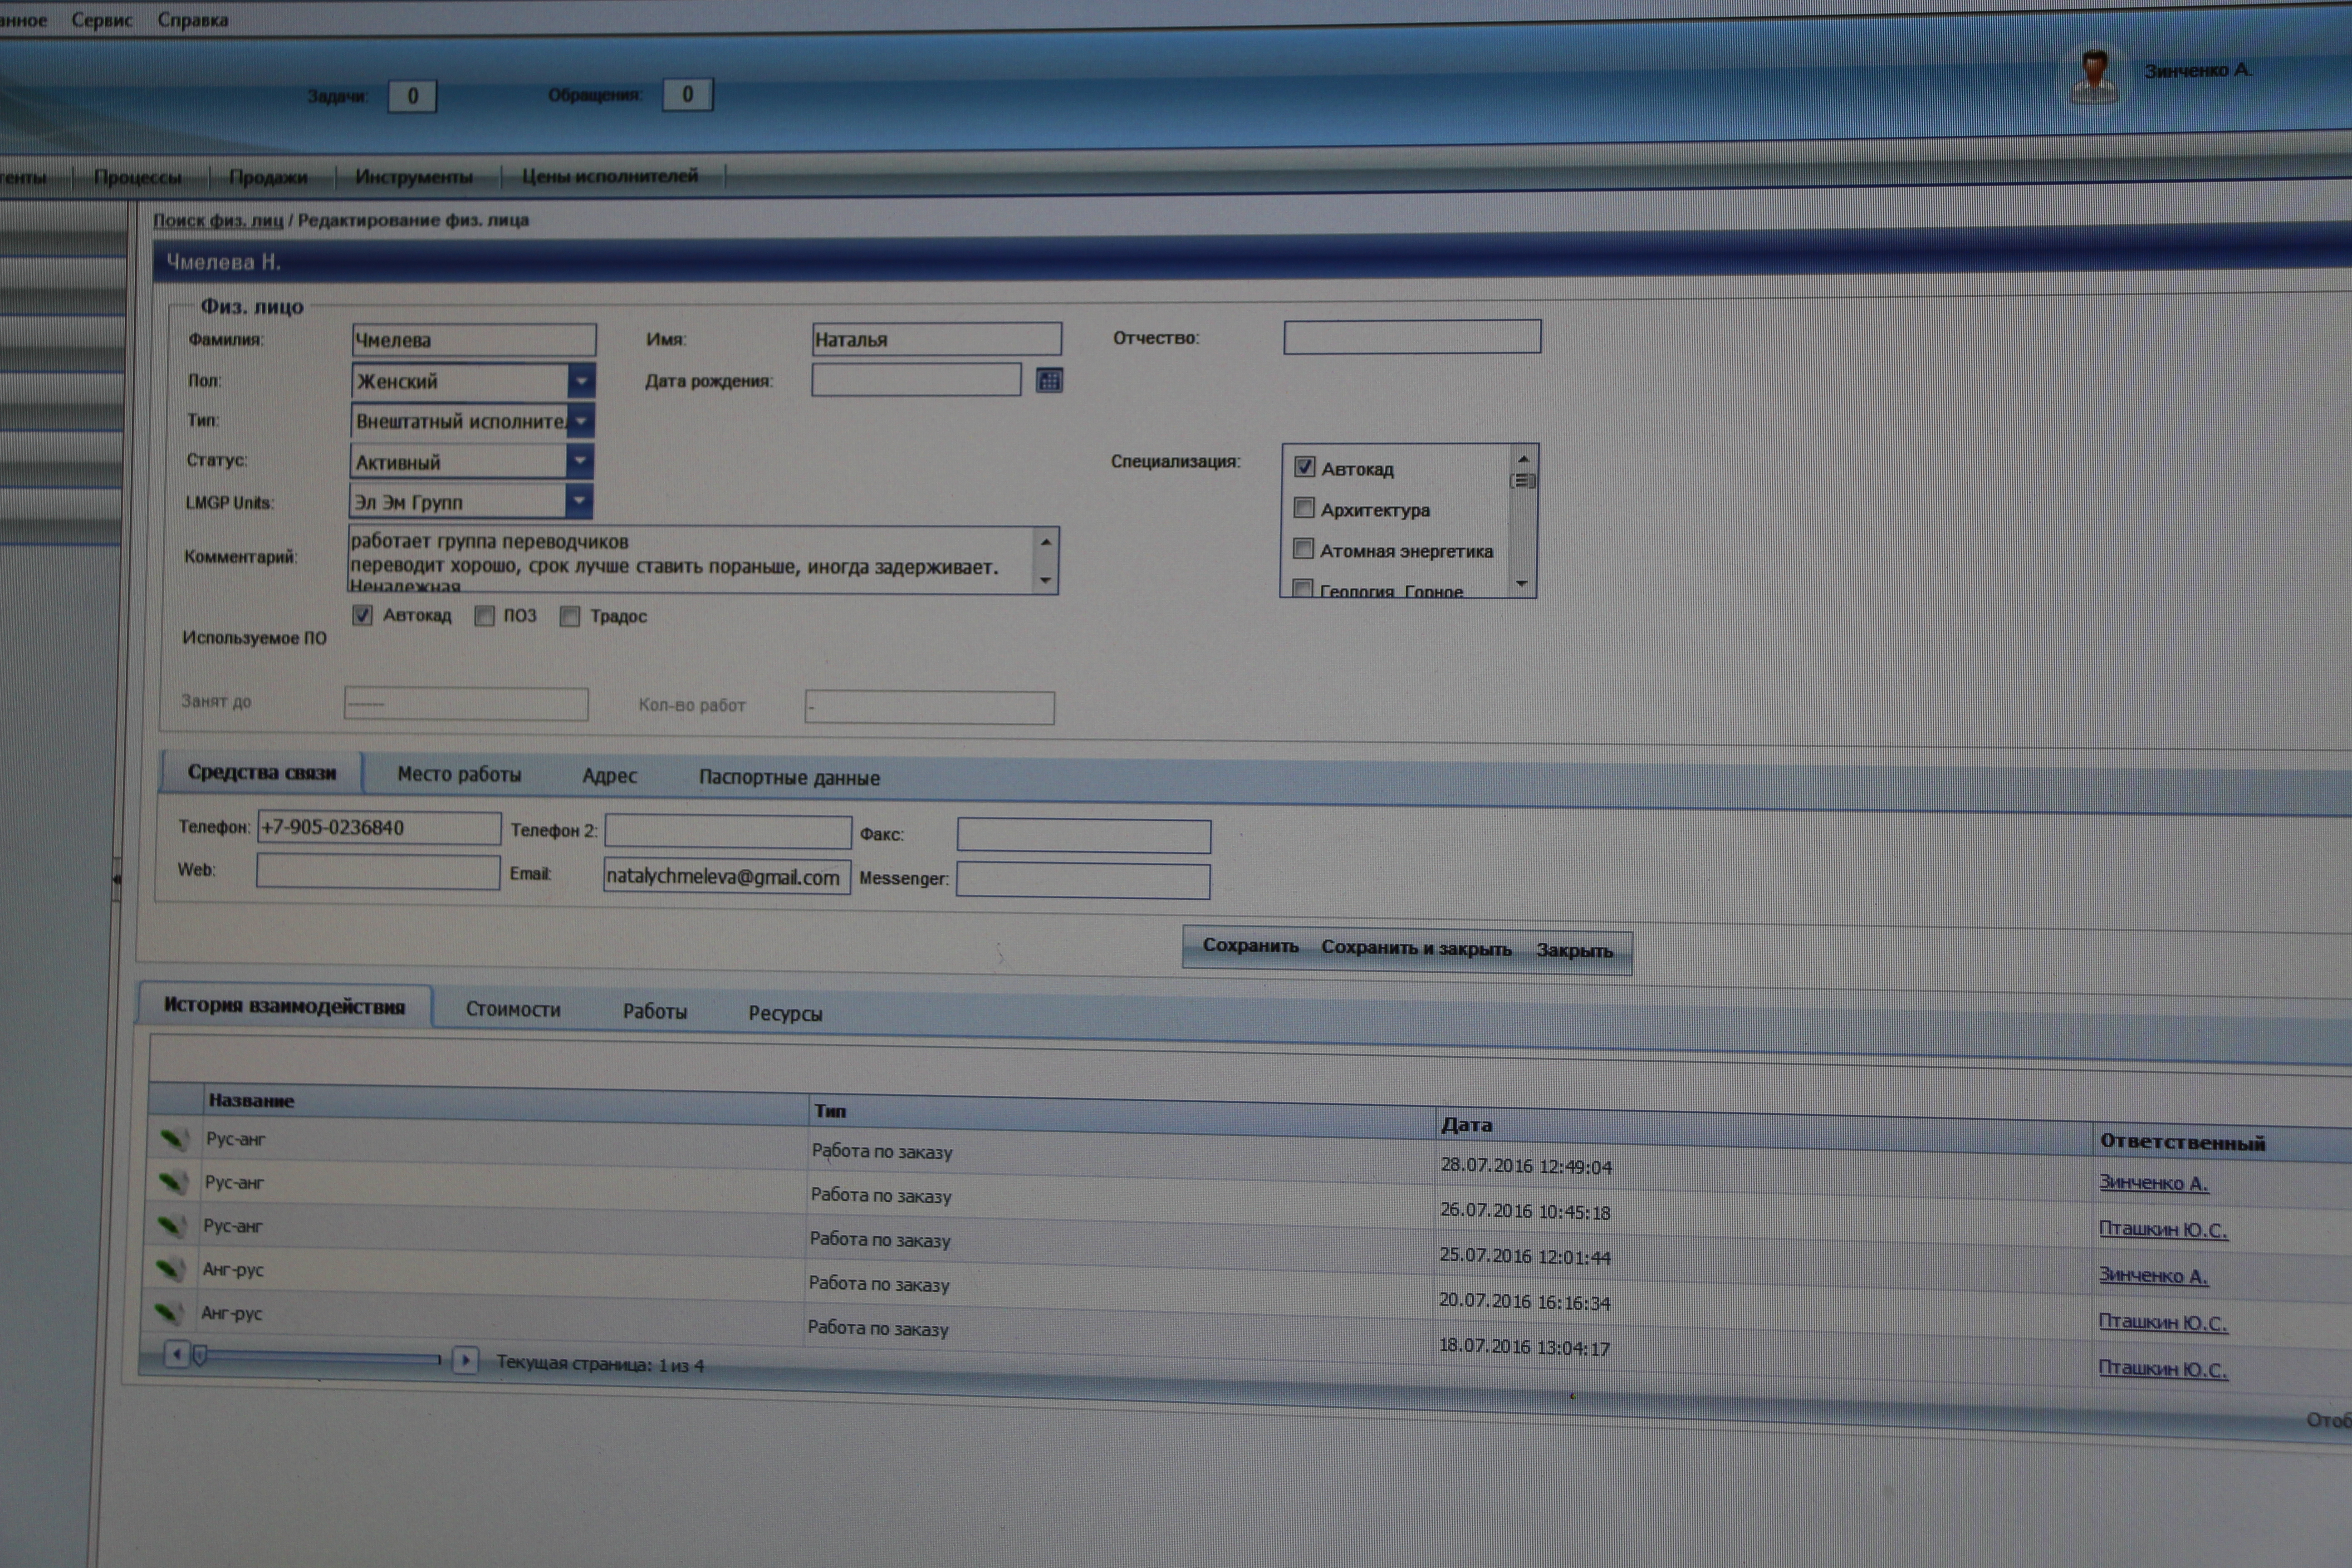Uncheck Автокад in Специализация list
Screen dimensions: 2352x1568
click(1304, 467)
